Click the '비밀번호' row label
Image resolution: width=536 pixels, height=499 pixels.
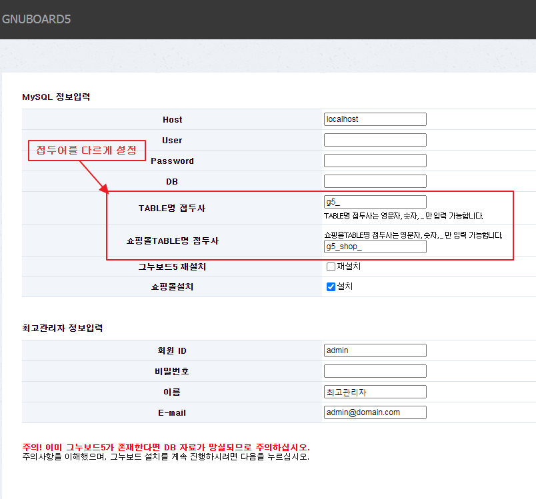(172, 371)
